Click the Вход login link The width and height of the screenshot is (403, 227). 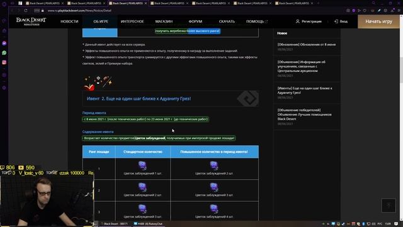341,21
